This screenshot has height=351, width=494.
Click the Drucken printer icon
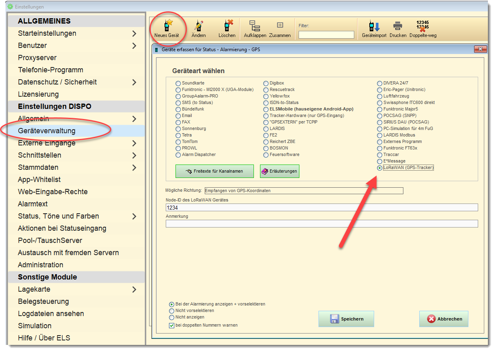(x=398, y=26)
